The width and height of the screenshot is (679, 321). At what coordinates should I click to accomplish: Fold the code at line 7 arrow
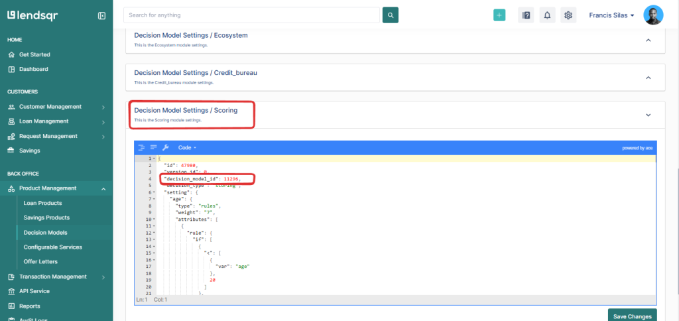pos(154,199)
